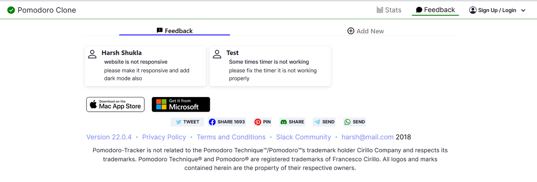
Task: Open Sign Up / Login
Action: pyautogui.click(x=497, y=10)
